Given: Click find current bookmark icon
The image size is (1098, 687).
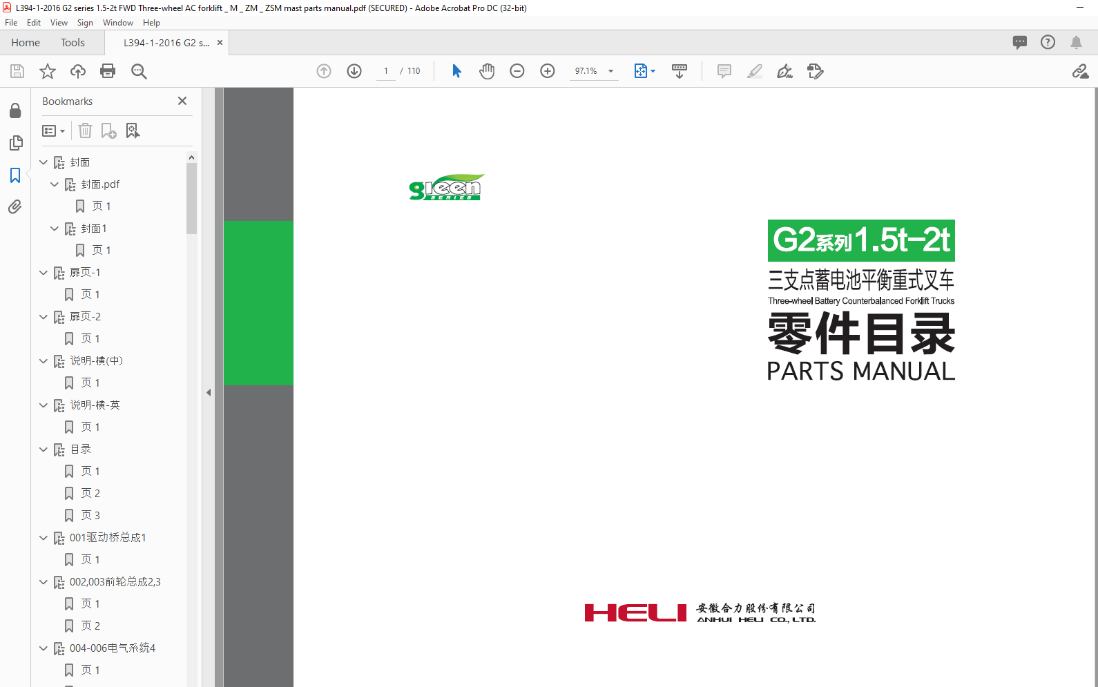Looking at the screenshot, I should click(133, 130).
